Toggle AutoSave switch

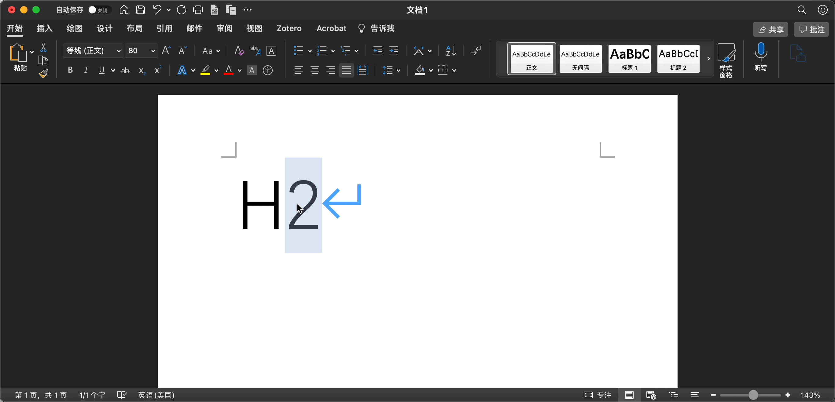(100, 10)
